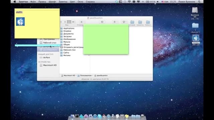Screen dimensions: 214x120
Task: Open the Файл menu
Action: [x=33, y=2]
